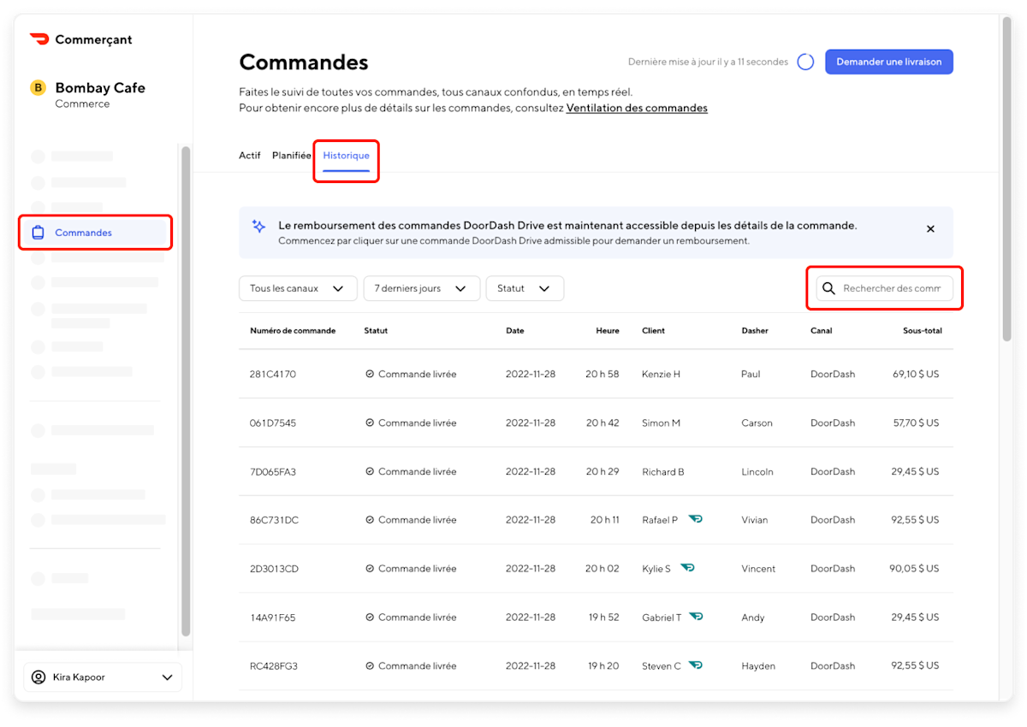Viewport: 1027px width, 727px height.
Task: Open the 7 derniers jours date filter
Action: [x=421, y=288]
